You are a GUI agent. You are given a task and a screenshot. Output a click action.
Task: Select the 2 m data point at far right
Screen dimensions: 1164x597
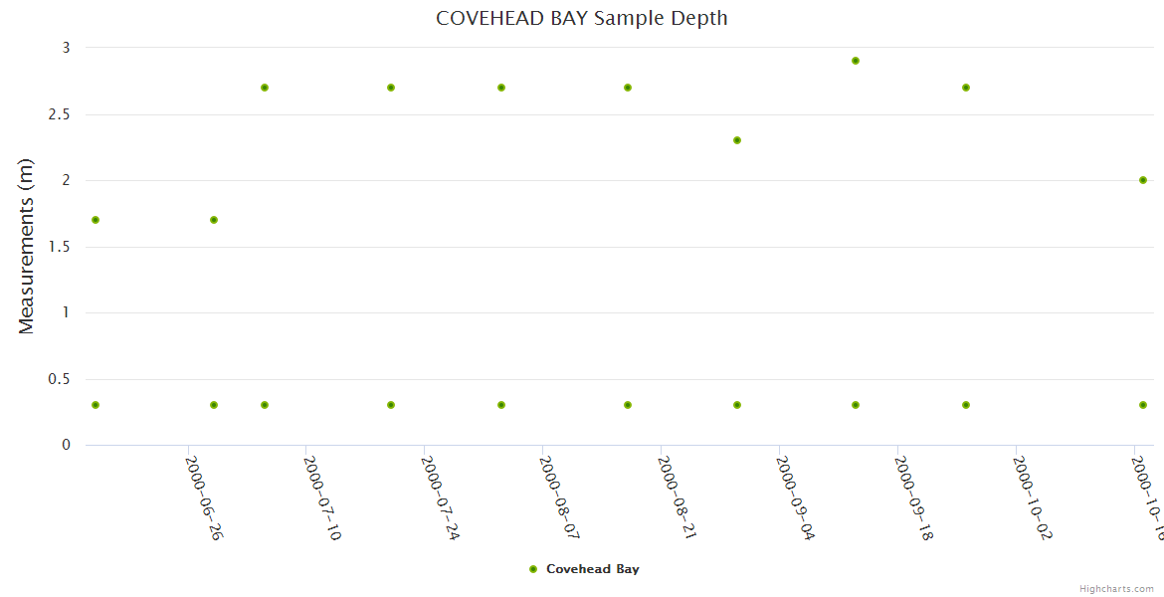[1143, 180]
